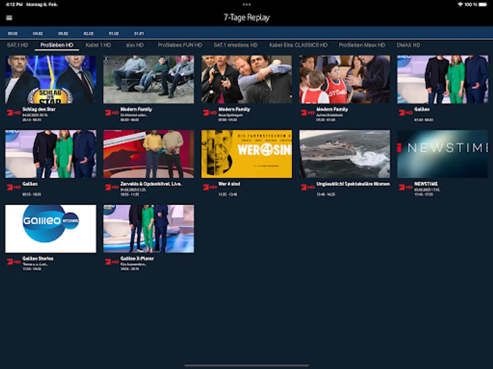493x369 pixels.
Task: Switch to DMAX HD channel
Action: point(408,45)
